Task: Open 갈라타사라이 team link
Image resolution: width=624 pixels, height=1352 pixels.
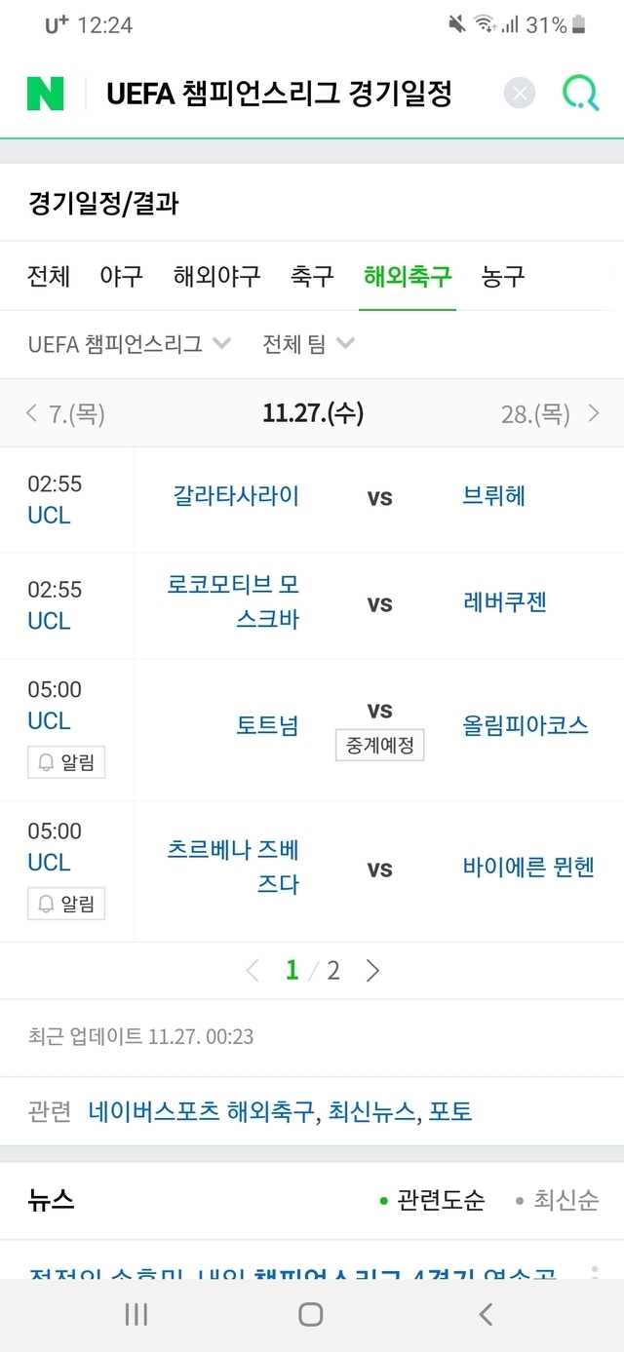Action: point(236,496)
